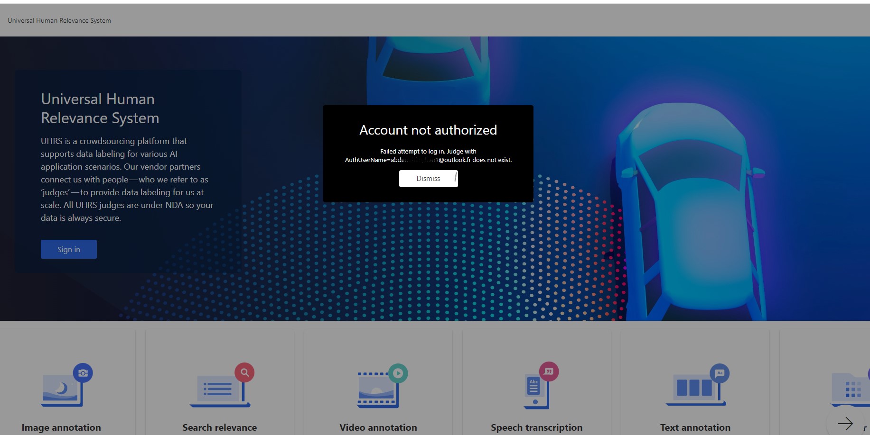
Task: Select the Speech transcription phone icon
Action: coord(541,385)
